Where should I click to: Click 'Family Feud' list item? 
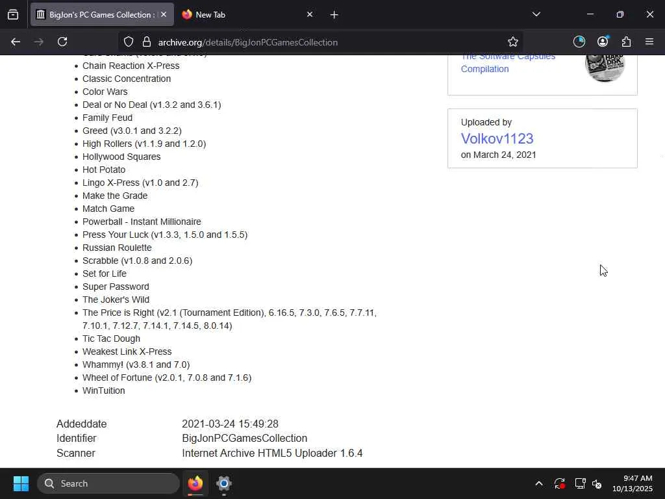tap(107, 118)
